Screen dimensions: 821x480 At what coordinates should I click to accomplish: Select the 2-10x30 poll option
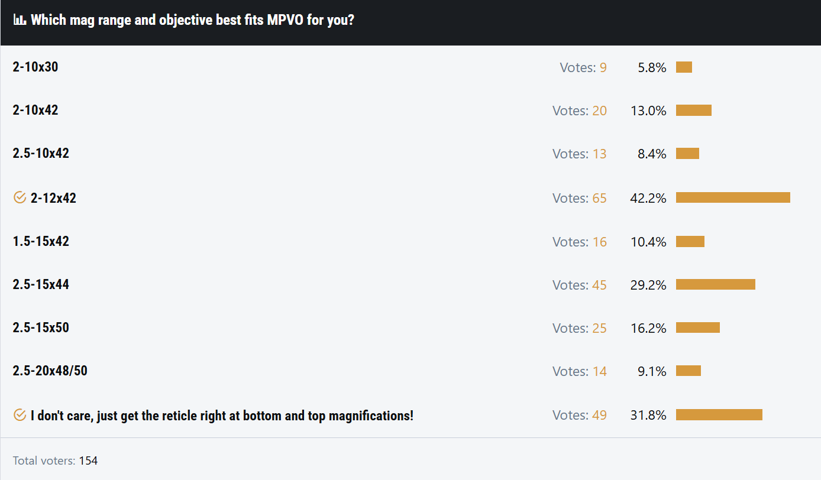(35, 67)
